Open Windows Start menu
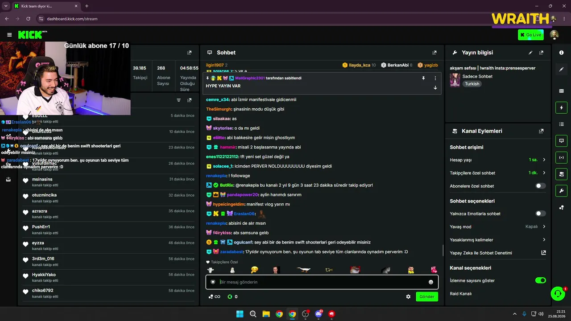571x321 pixels. coord(240,314)
